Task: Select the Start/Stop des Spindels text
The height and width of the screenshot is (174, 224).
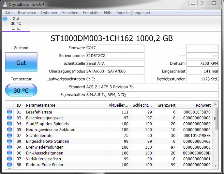Action: pyautogui.click(x=47, y=124)
